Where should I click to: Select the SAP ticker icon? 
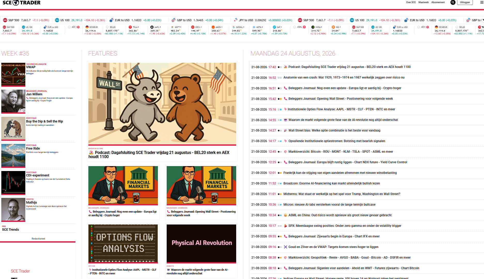pyautogui.click(x=274, y=27)
